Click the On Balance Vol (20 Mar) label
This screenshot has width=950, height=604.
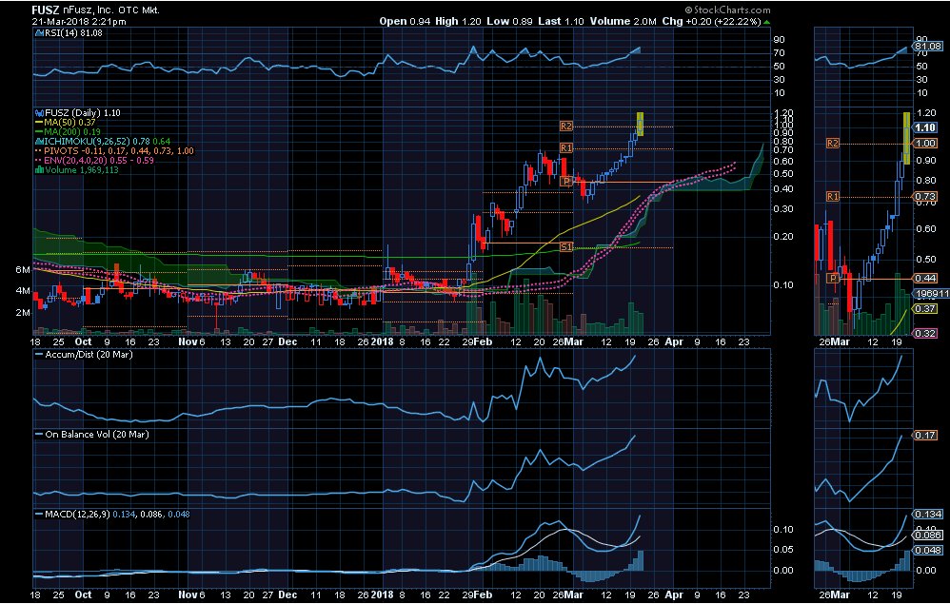pos(97,435)
